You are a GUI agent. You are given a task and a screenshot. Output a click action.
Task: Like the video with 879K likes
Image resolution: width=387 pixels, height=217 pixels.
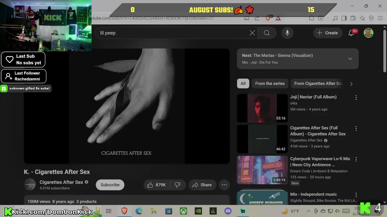(x=157, y=185)
